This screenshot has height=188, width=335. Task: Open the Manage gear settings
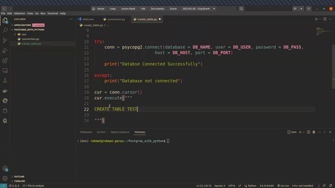click(x=5, y=178)
